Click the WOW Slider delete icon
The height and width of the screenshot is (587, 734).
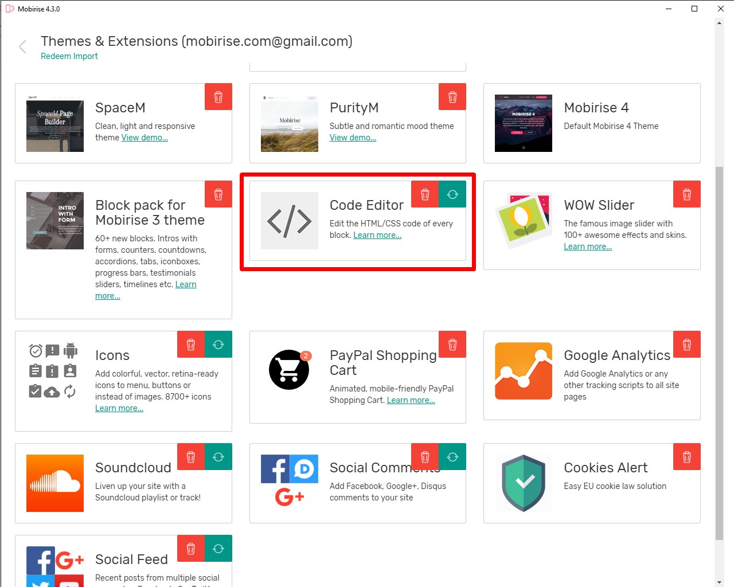coord(686,194)
